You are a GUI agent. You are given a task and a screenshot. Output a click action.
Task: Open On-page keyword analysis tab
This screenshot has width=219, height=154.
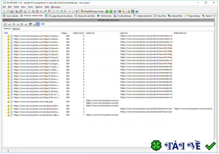(59, 16)
